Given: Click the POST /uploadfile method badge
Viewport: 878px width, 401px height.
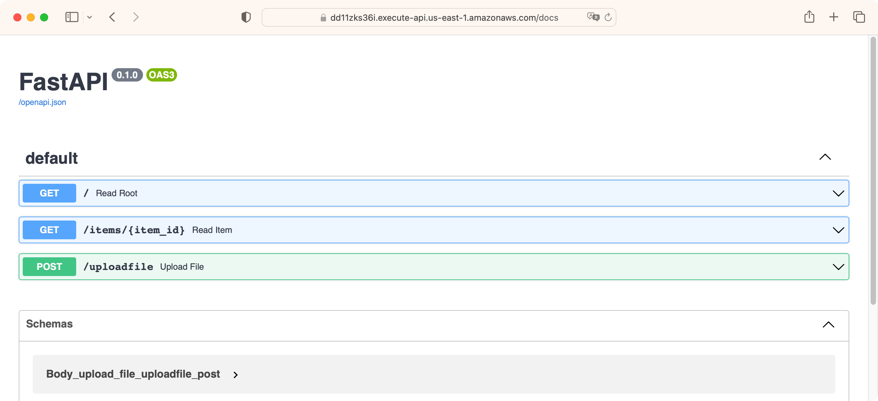Looking at the screenshot, I should click(49, 267).
